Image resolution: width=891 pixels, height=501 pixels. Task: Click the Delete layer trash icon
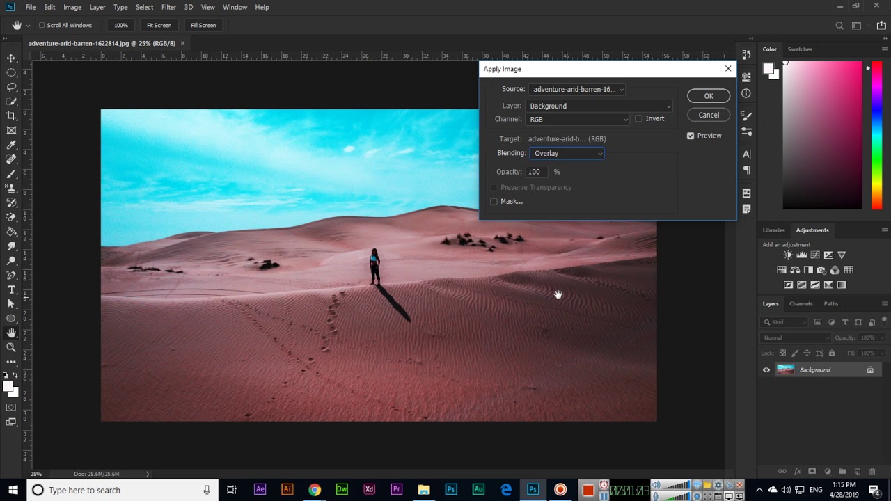point(872,472)
